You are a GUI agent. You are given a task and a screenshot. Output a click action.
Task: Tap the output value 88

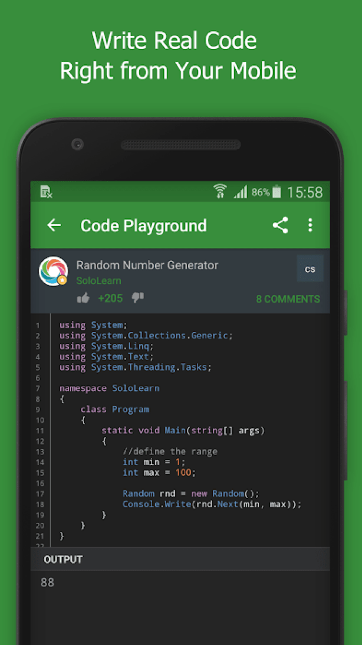47,582
